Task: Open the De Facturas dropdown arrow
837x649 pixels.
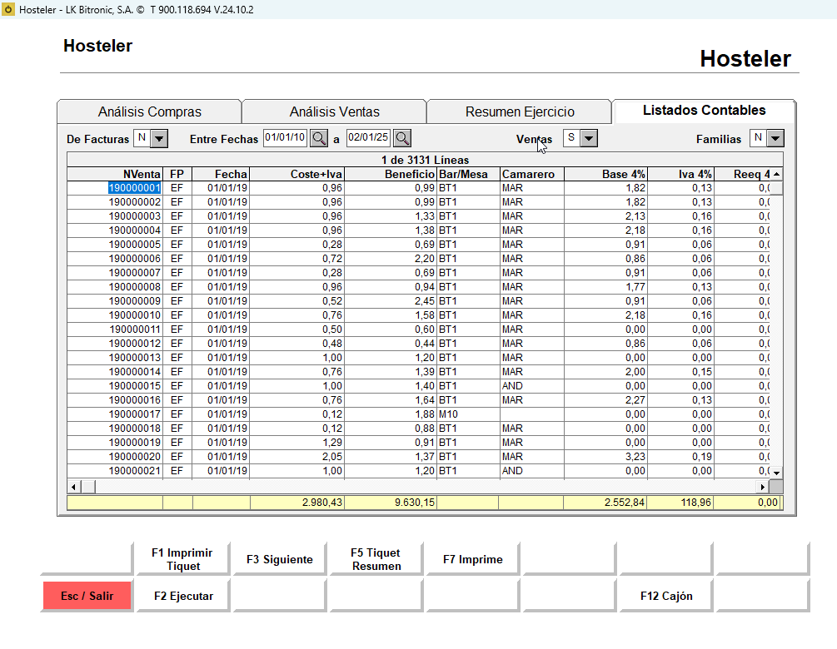Action: [159, 139]
